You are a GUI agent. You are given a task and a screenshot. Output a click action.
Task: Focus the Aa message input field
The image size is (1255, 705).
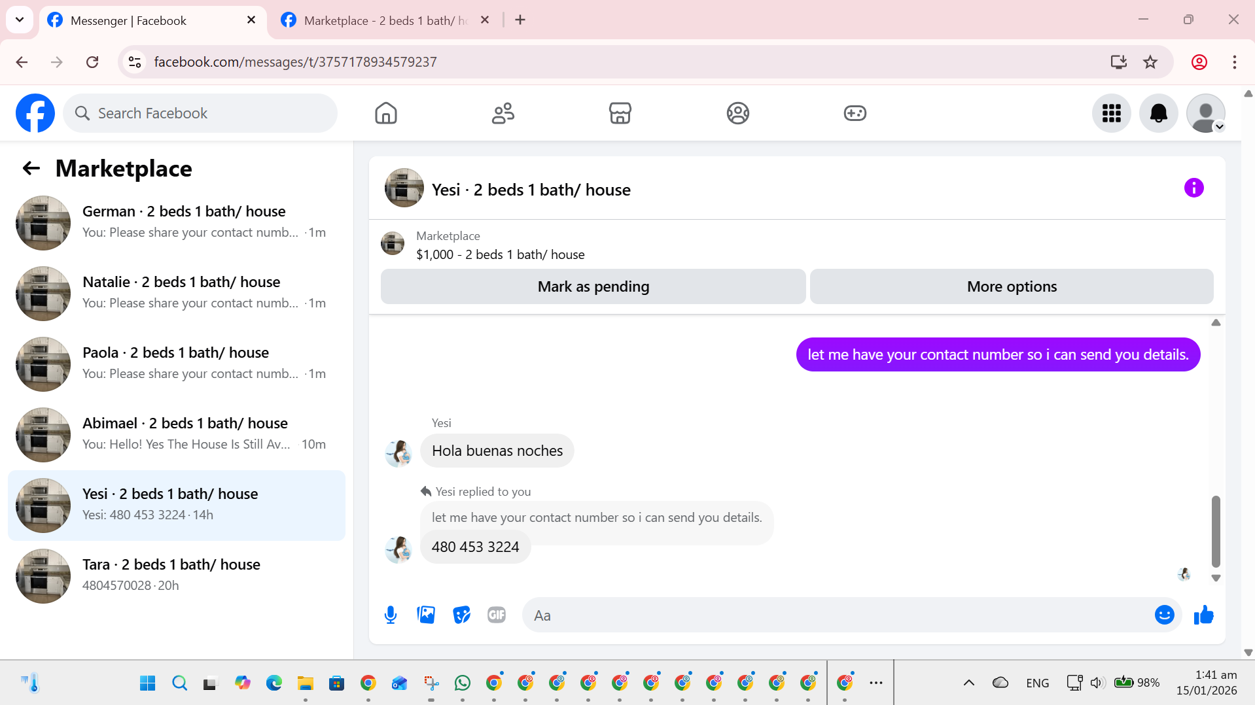838,615
